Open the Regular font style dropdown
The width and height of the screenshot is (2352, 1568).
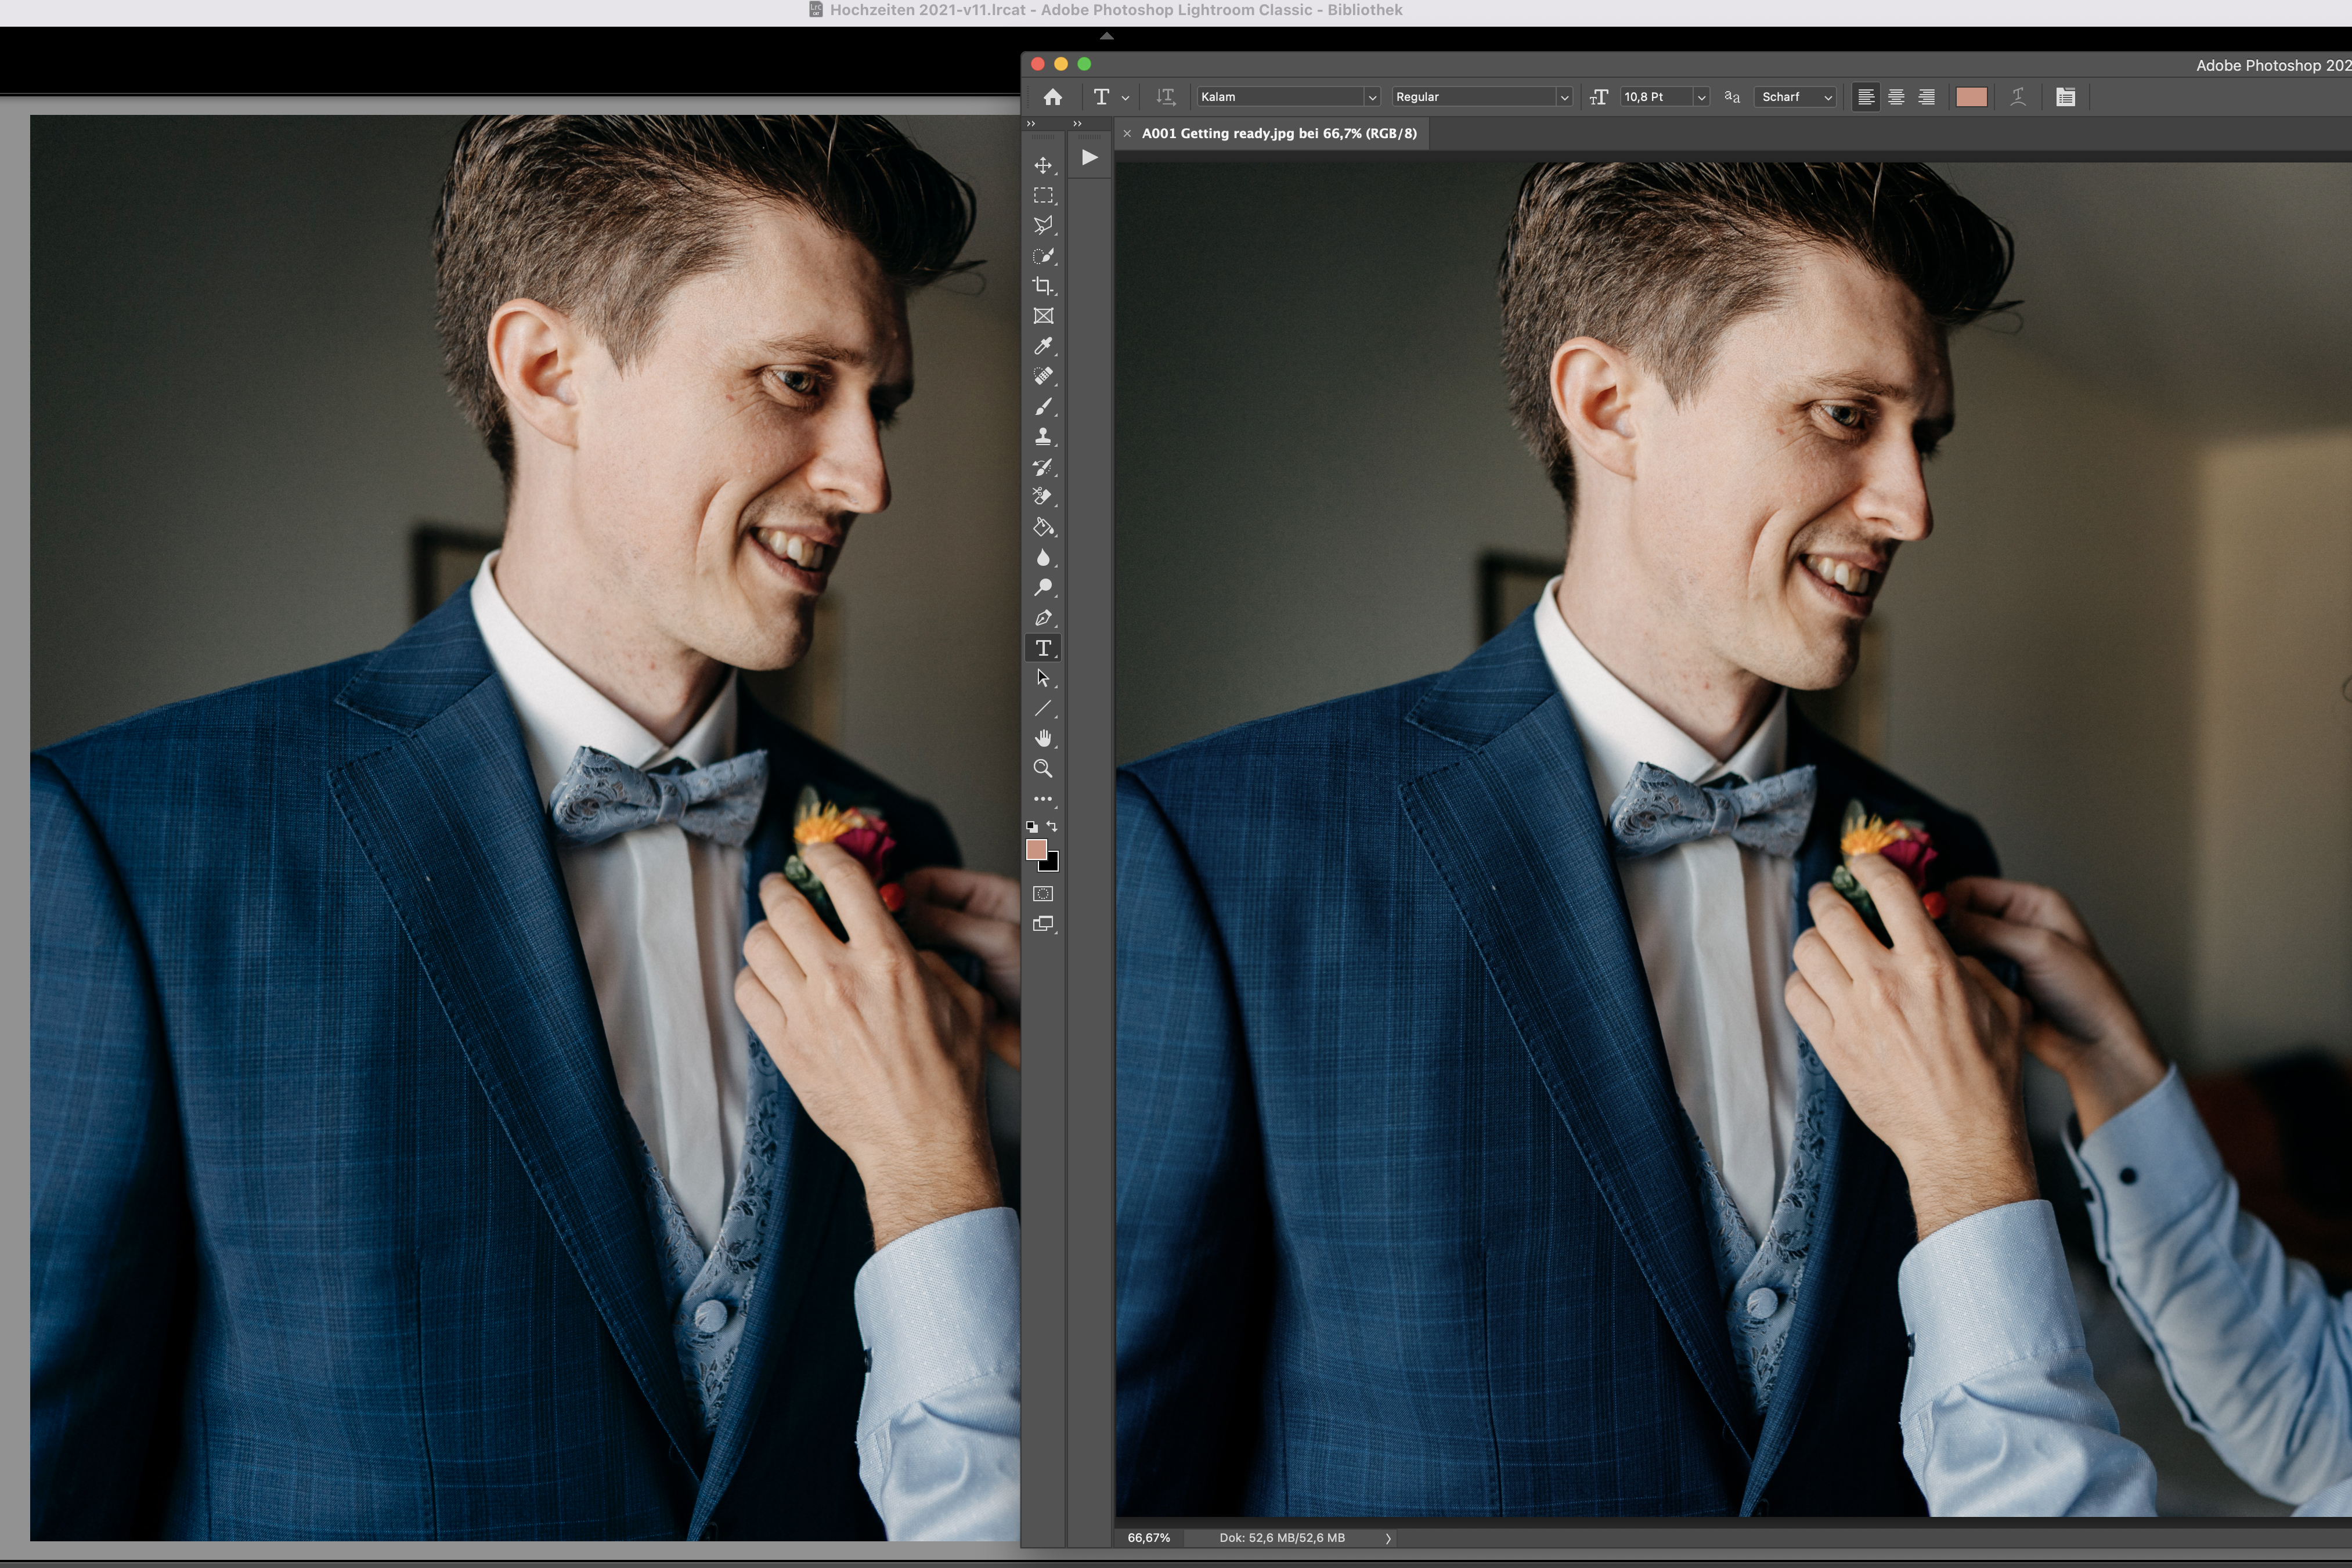[1564, 97]
